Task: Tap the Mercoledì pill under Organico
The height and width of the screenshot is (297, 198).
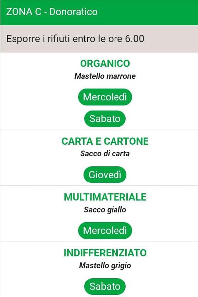Action: pyautogui.click(x=105, y=97)
